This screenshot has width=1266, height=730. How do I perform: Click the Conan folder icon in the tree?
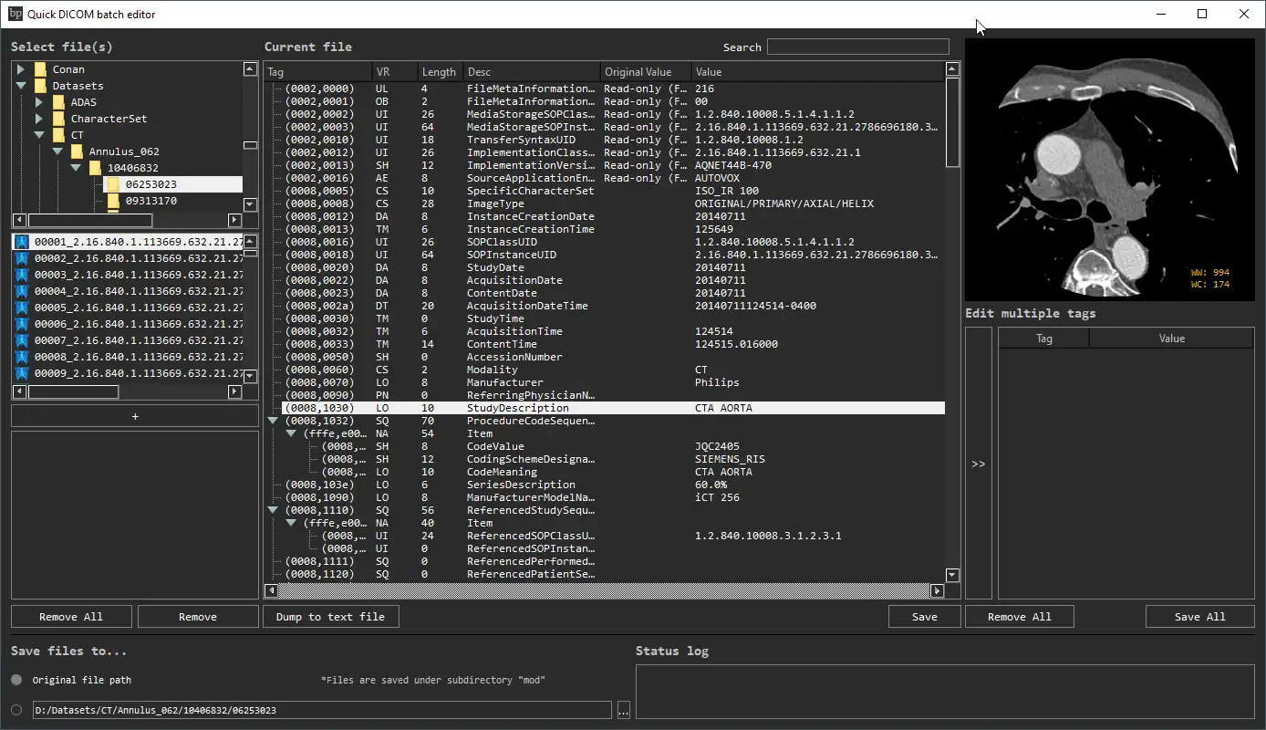coord(39,68)
